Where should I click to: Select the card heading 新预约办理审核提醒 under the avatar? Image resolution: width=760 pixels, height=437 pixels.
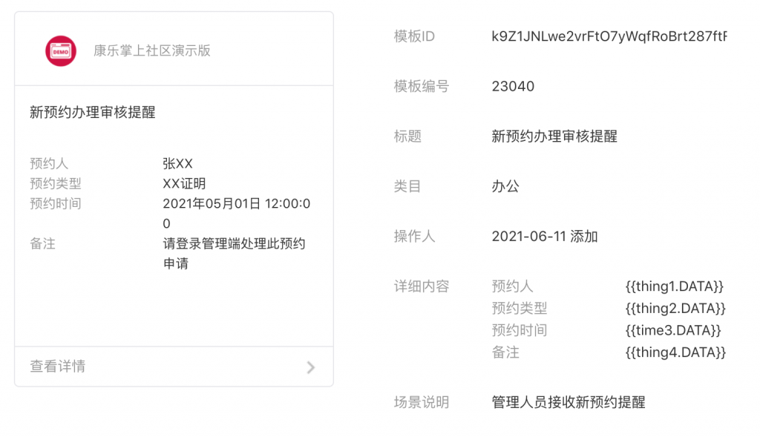click(93, 113)
